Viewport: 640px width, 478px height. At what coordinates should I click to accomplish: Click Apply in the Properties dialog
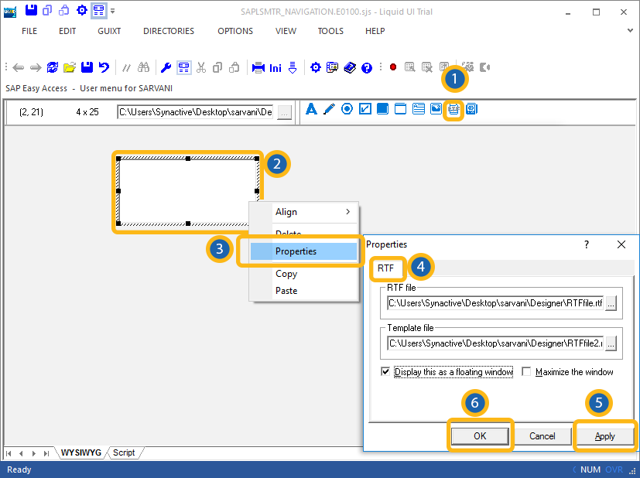tap(604, 436)
